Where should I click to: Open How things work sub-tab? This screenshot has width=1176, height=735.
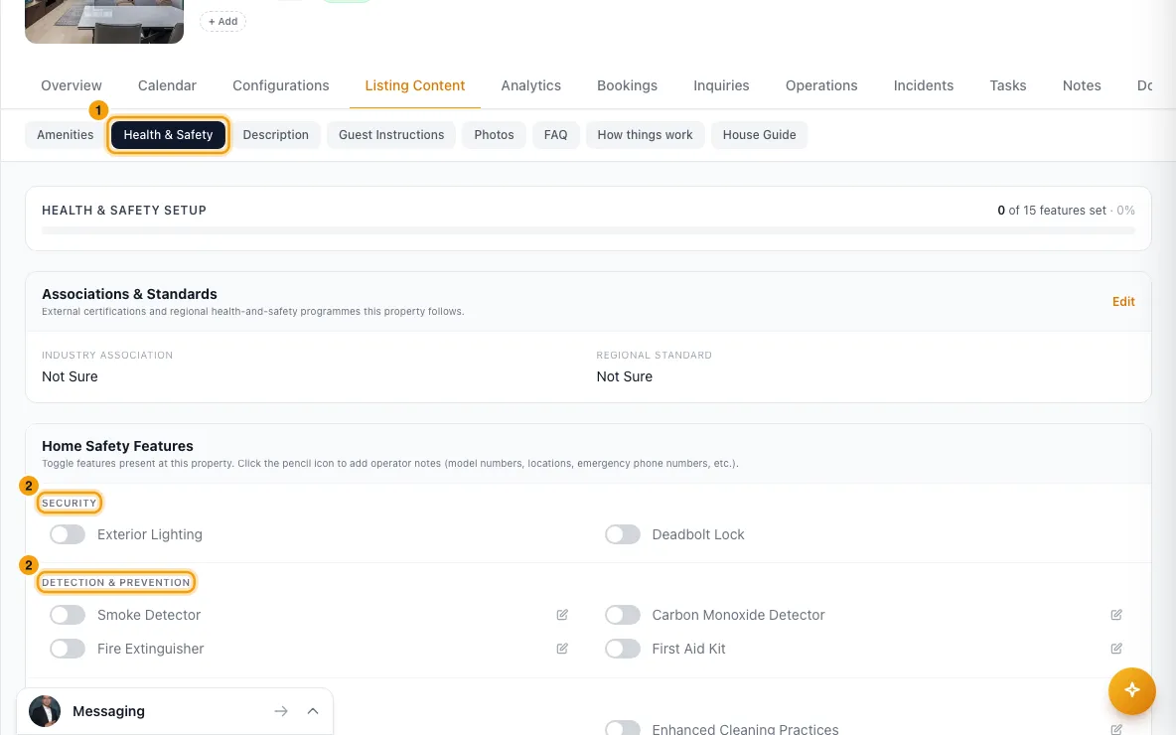pos(645,135)
